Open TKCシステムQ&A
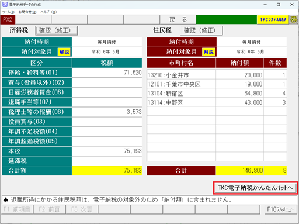 pyautogui.click(x=273, y=20)
